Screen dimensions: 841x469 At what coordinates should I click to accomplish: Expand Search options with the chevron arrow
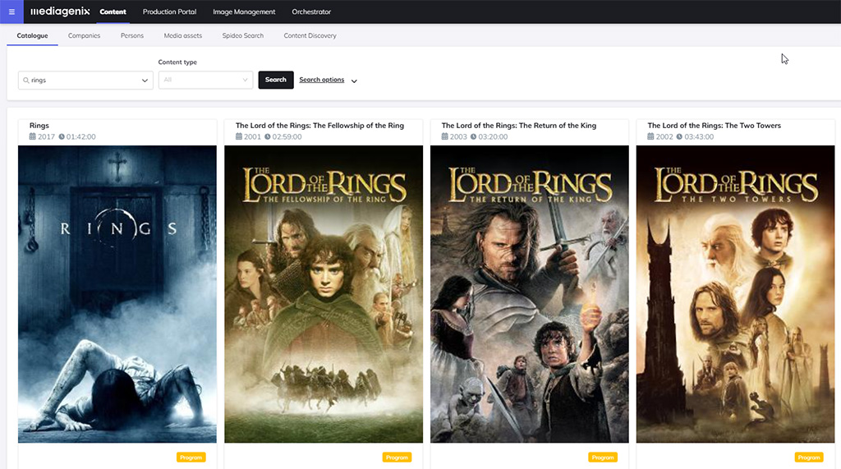tap(354, 81)
